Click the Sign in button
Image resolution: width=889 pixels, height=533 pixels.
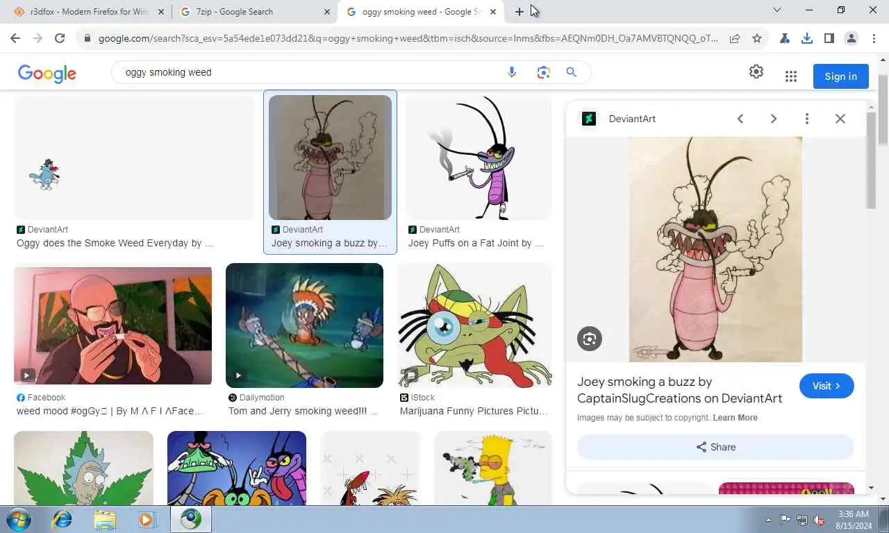point(840,76)
